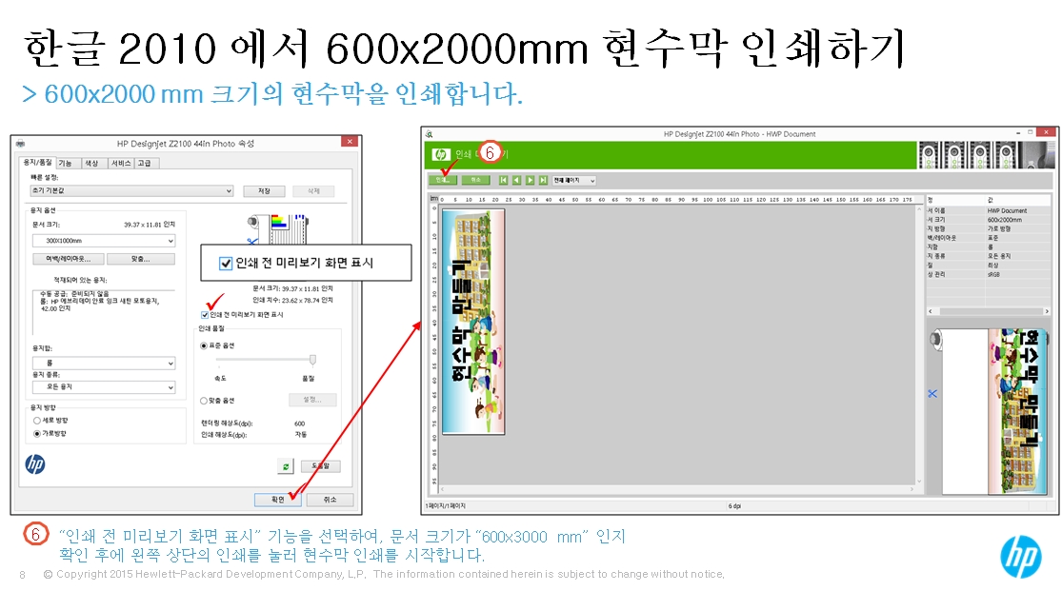Click the 인쇄 치수 23.62 x 78.74 인치 text
Screen dimensions: 1062x591
pos(292,300)
